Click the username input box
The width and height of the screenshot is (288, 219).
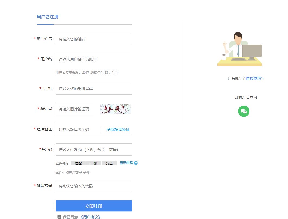(x=94, y=59)
